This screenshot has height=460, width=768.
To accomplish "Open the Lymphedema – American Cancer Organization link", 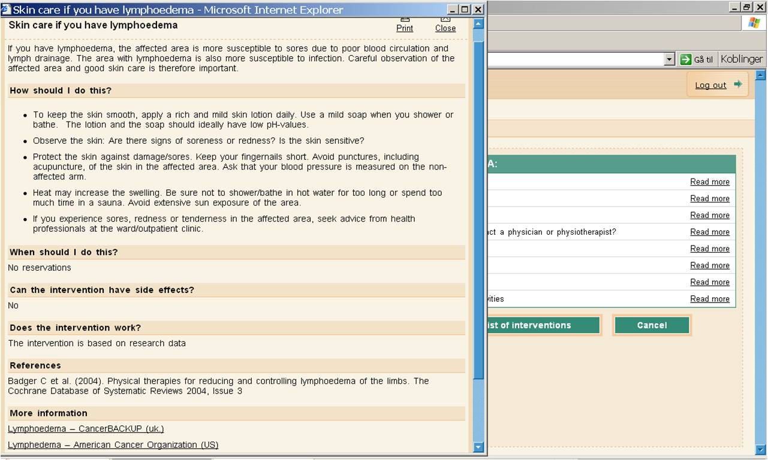I will click(113, 445).
